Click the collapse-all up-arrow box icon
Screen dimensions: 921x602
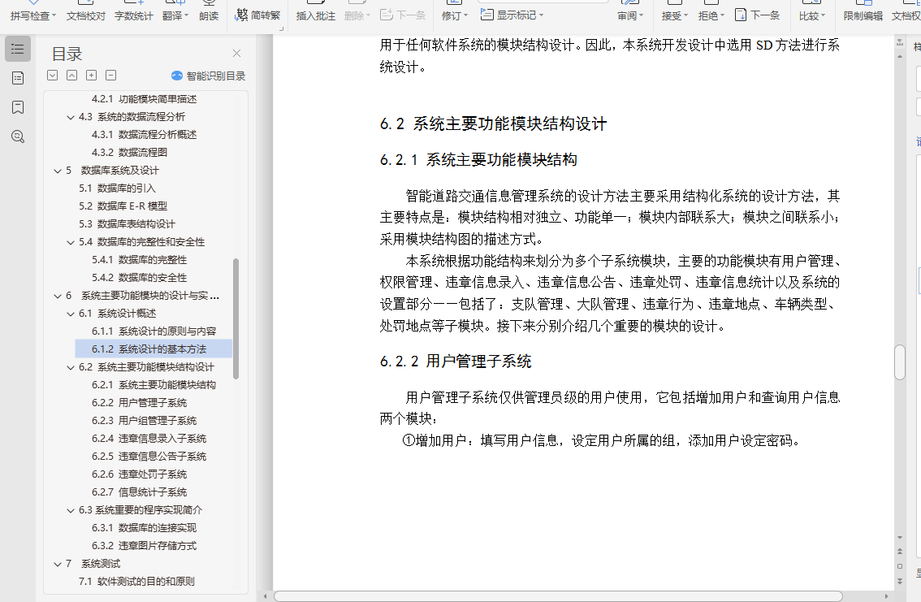click(71, 76)
